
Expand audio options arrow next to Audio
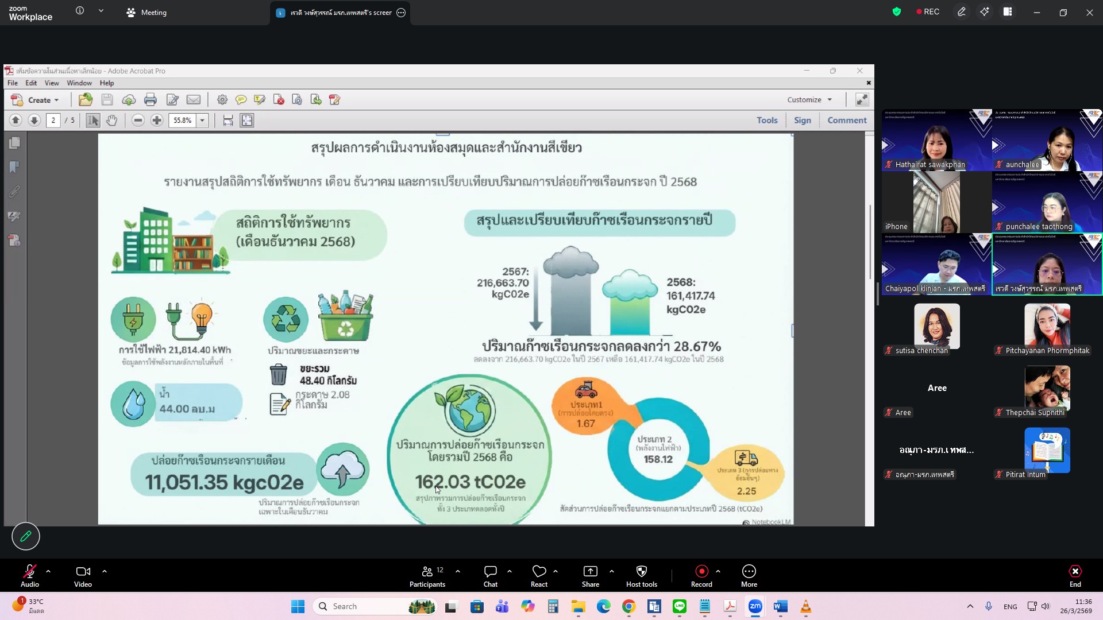click(48, 571)
